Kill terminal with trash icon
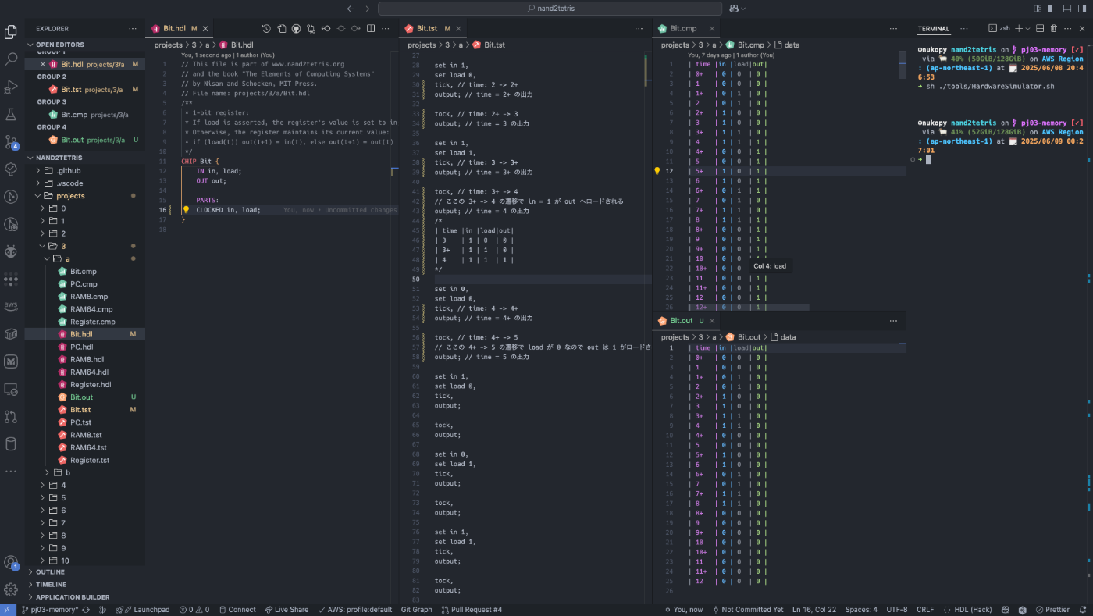 [1054, 28]
